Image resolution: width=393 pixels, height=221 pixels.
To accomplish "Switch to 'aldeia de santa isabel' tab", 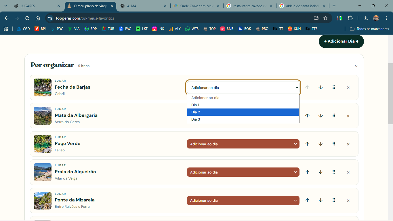I will point(302,6).
